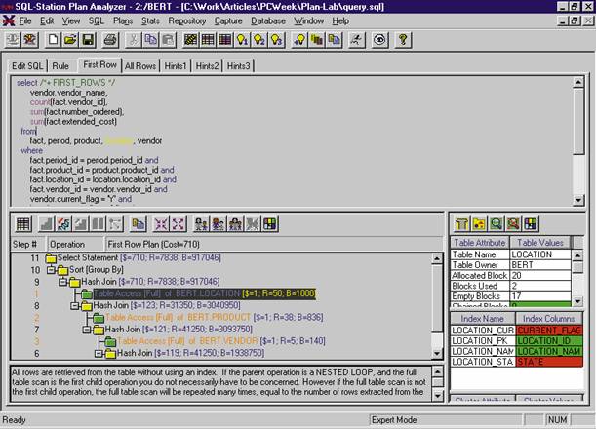Image resolution: width=596 pixels, height=429 pixels.
Task: Click the Table Attribute column header
Action: point(480,243)
